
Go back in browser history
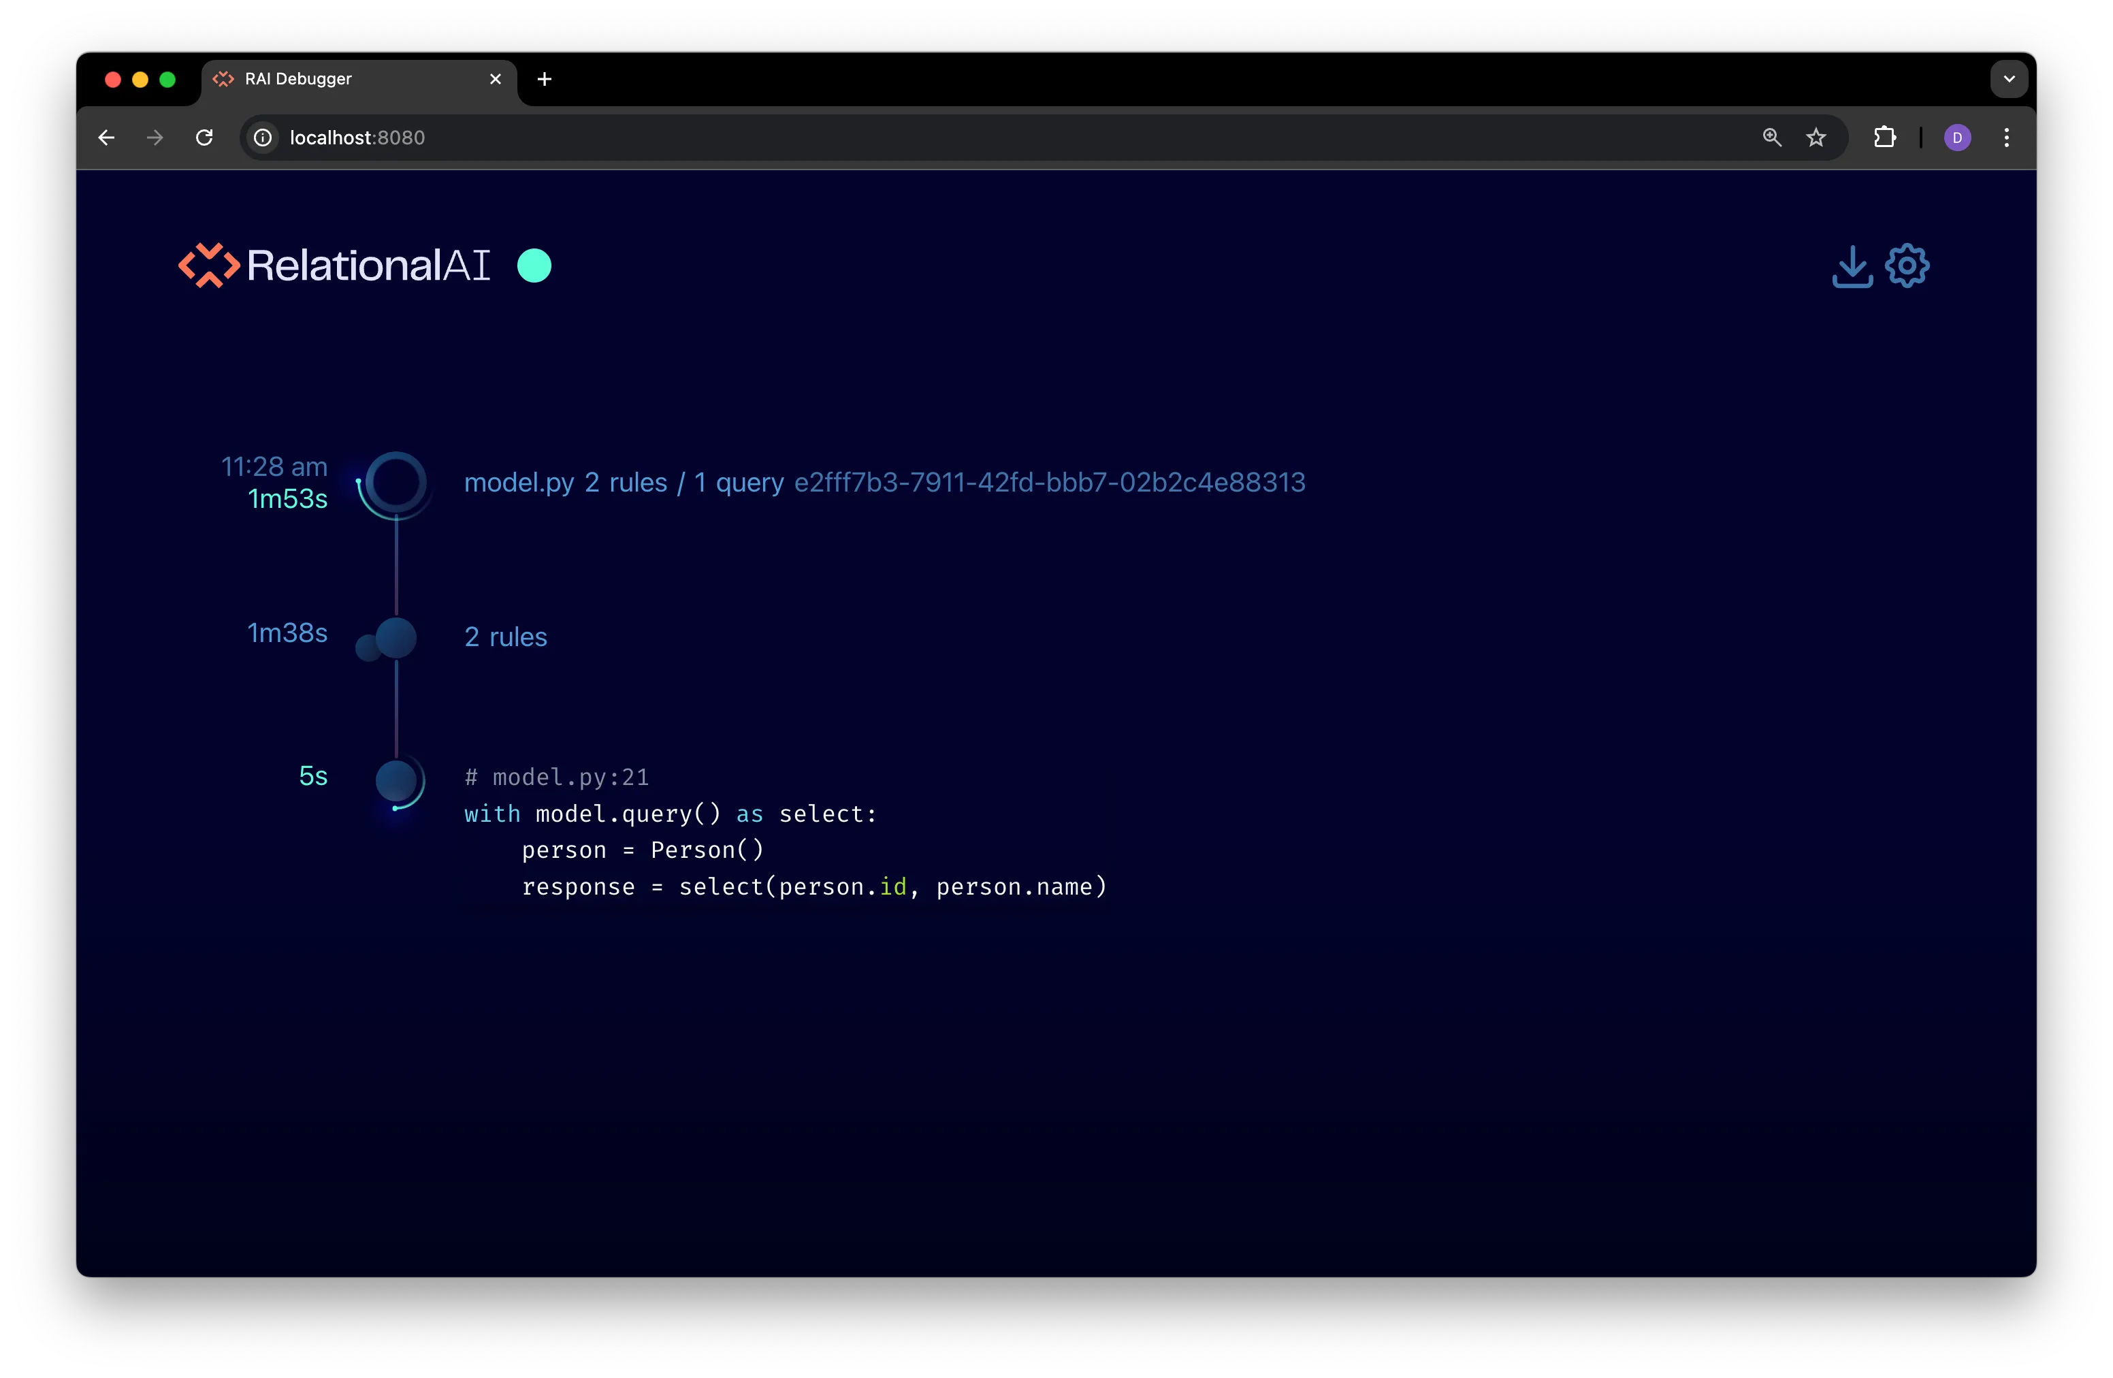pyautogui.click(x=107, y=138)
